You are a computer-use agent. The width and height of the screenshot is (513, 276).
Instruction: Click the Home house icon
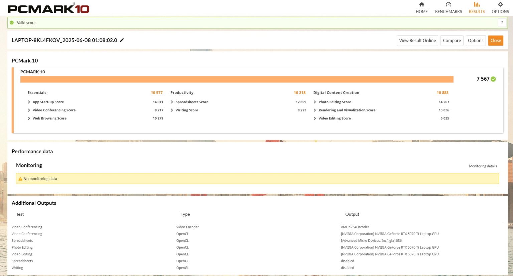point(422,5)
